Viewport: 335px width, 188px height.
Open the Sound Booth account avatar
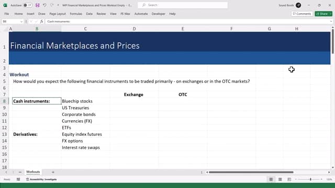click(x=298, y=5)
